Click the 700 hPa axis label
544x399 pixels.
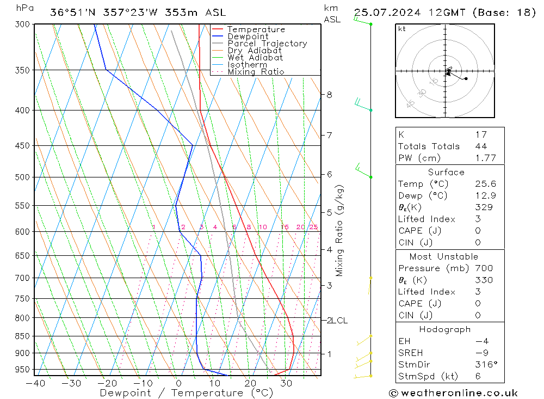tap(22, 278)
